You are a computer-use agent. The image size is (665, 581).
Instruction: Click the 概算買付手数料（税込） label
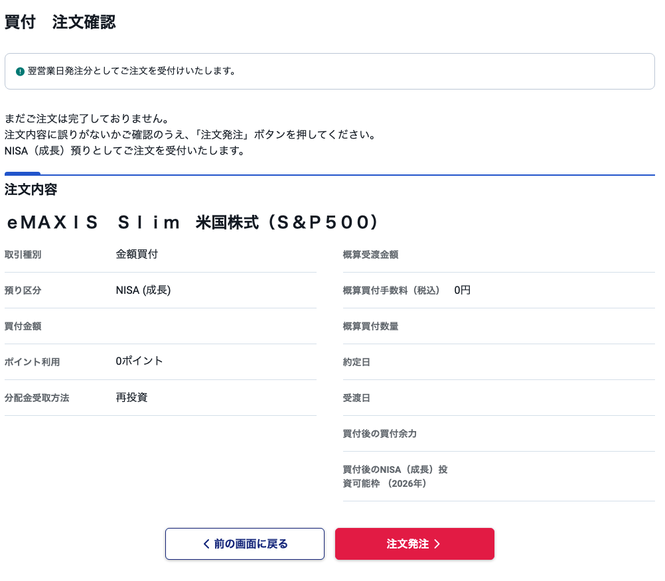391,290
